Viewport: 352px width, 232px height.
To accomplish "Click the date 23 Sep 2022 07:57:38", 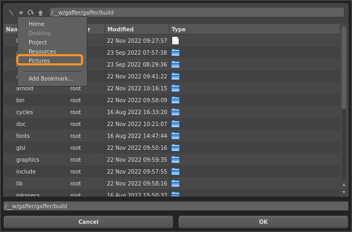I will [x=137, y=52].
